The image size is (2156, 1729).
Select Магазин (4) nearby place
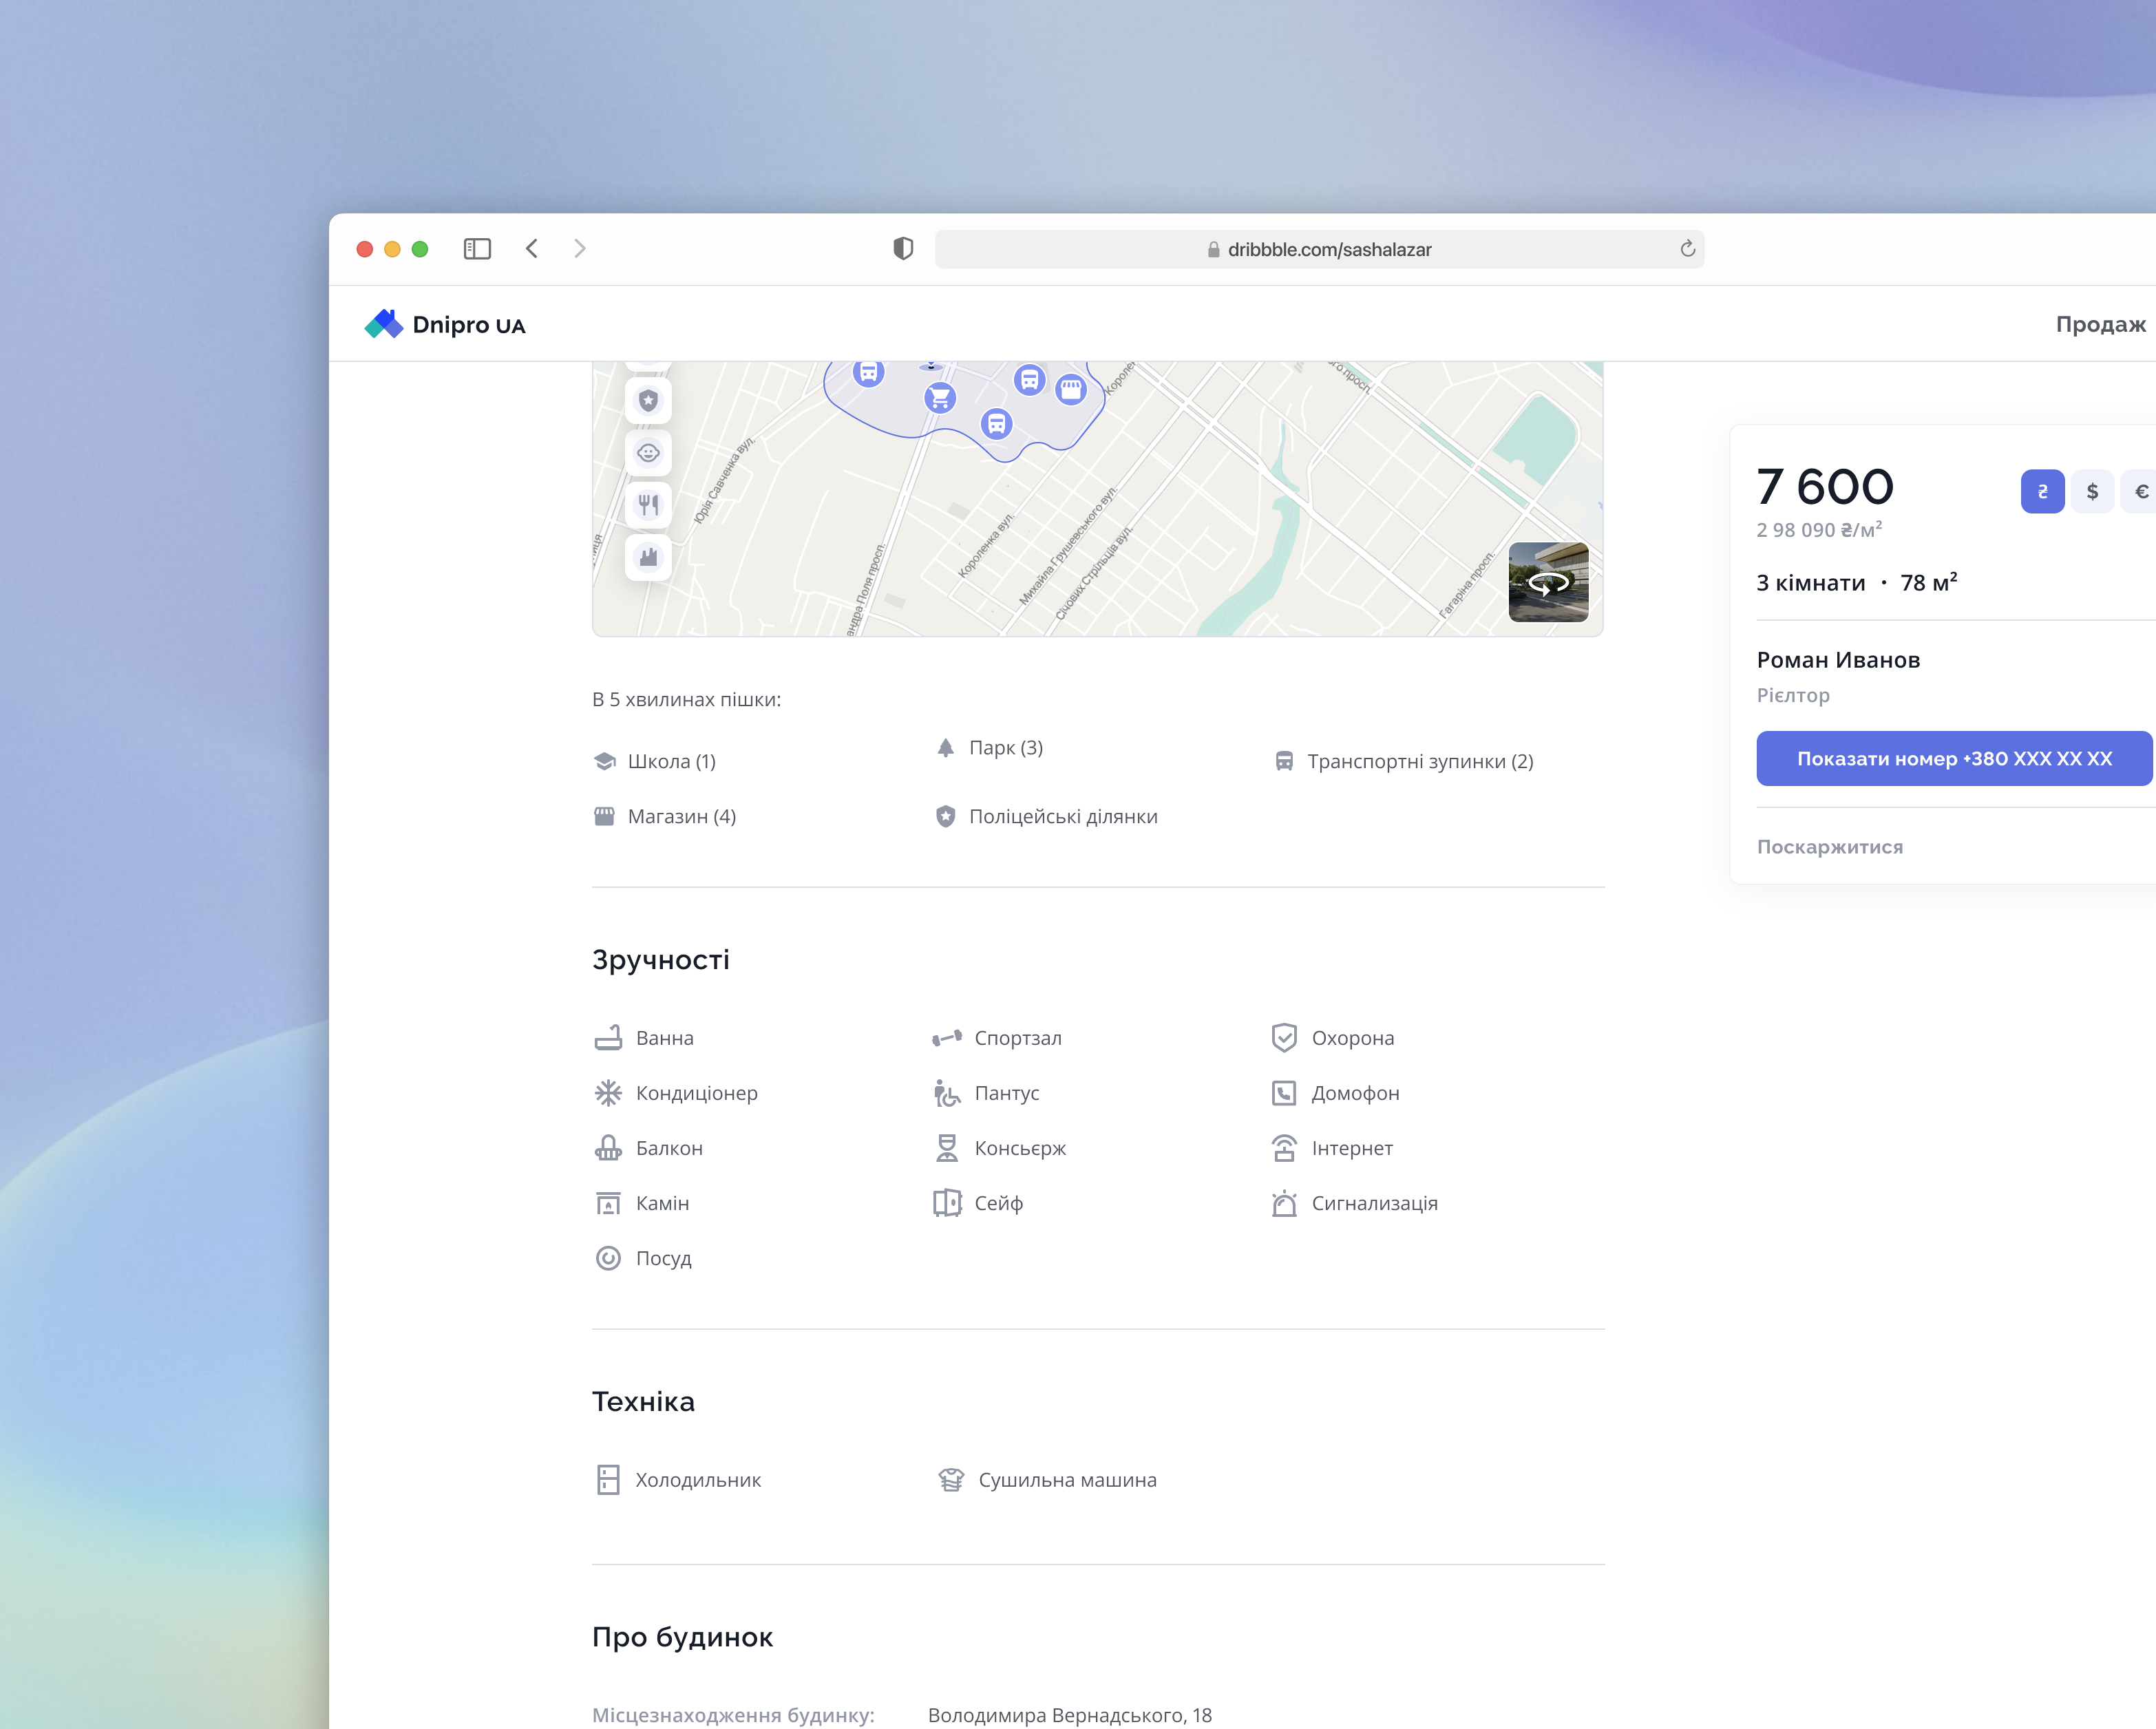pyautogui.click(x=665, y=817)
